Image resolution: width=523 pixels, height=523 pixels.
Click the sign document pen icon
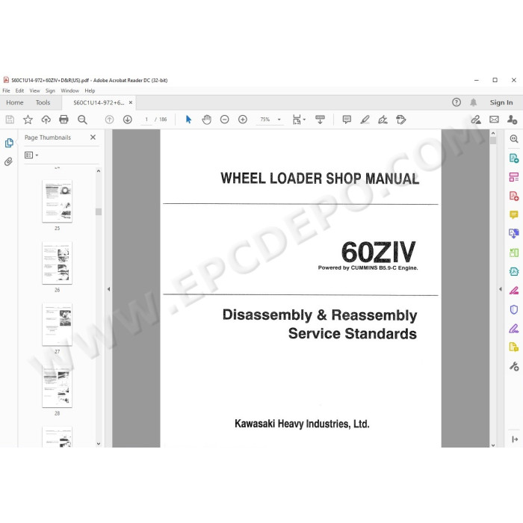383,120
